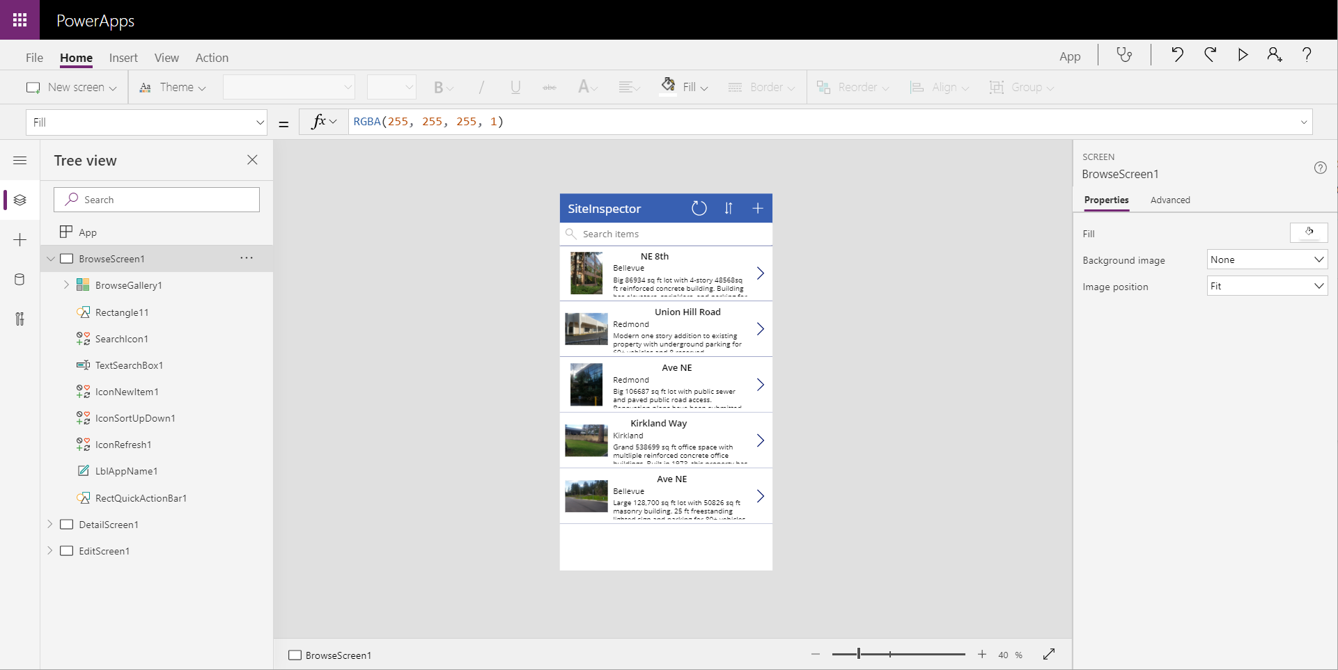The image size is (1338, 670).
Task: Open Tree view layers icon in left rail
Action: (x=20, y=200)
